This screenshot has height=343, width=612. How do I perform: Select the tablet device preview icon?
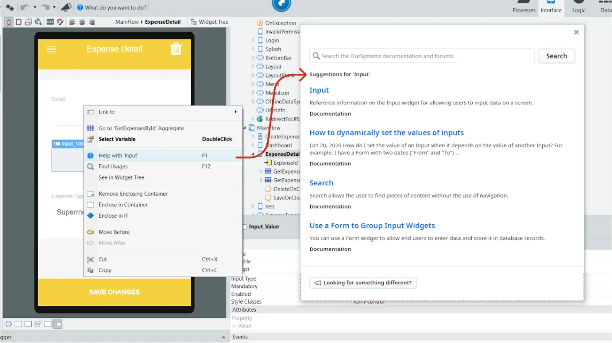point(19,21)
